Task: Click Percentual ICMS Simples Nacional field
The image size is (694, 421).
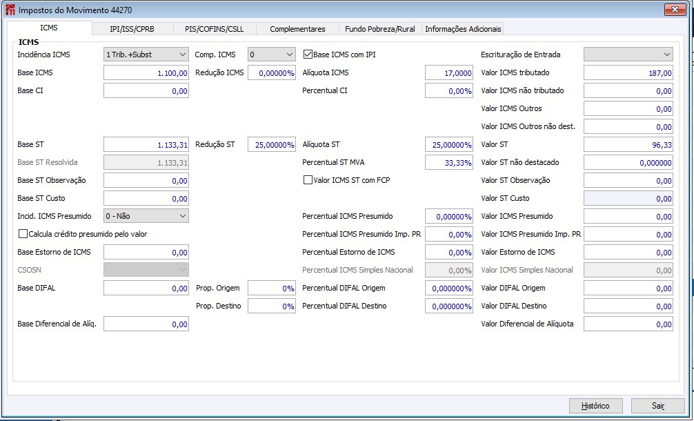Action: pos(449,270)
